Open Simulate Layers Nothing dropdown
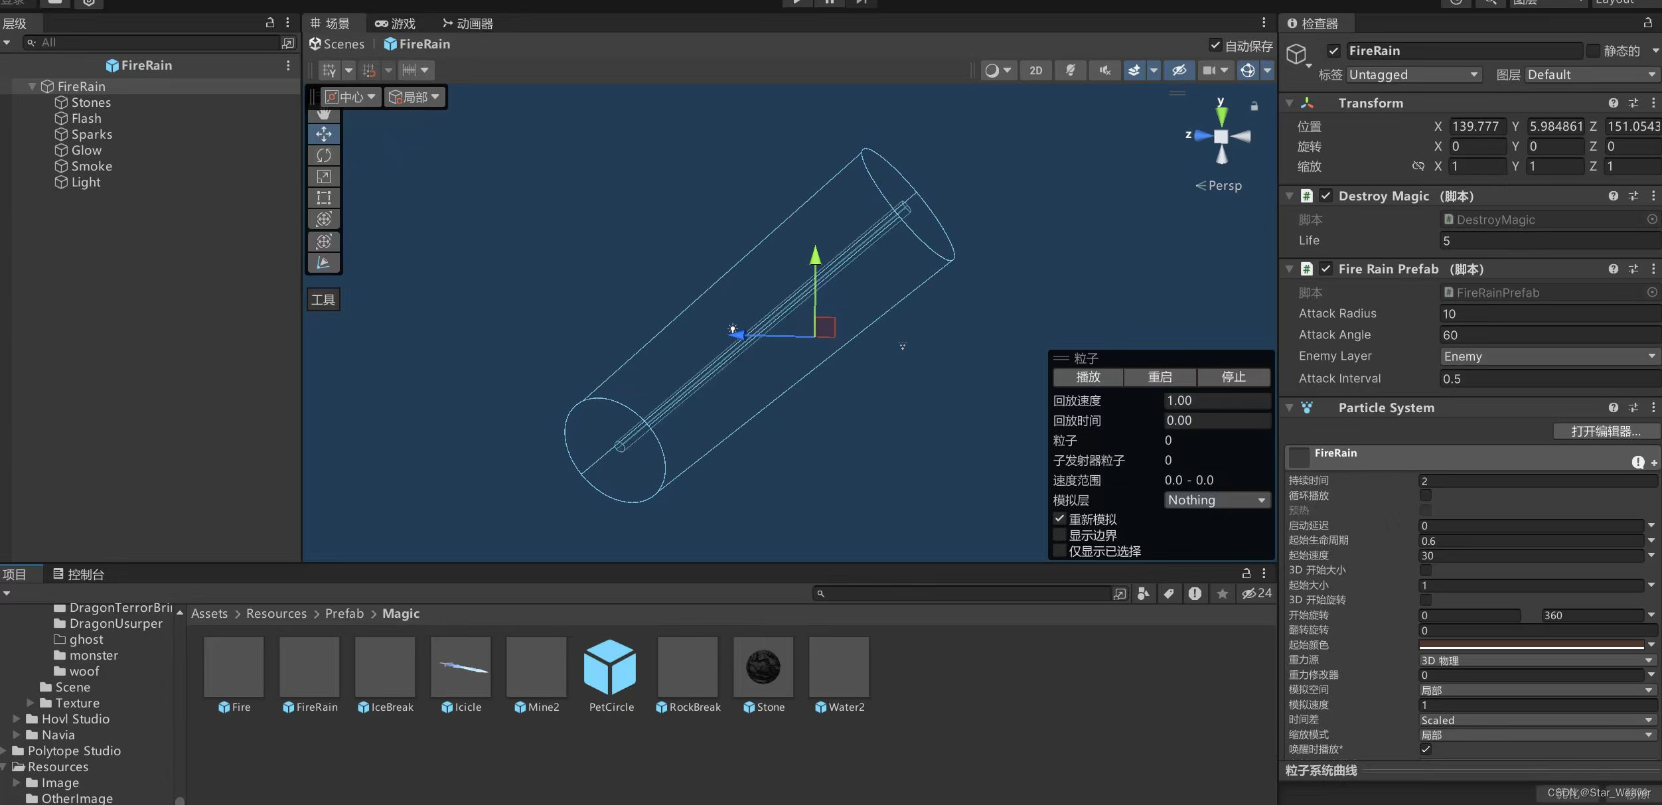 coord(1217,500)
